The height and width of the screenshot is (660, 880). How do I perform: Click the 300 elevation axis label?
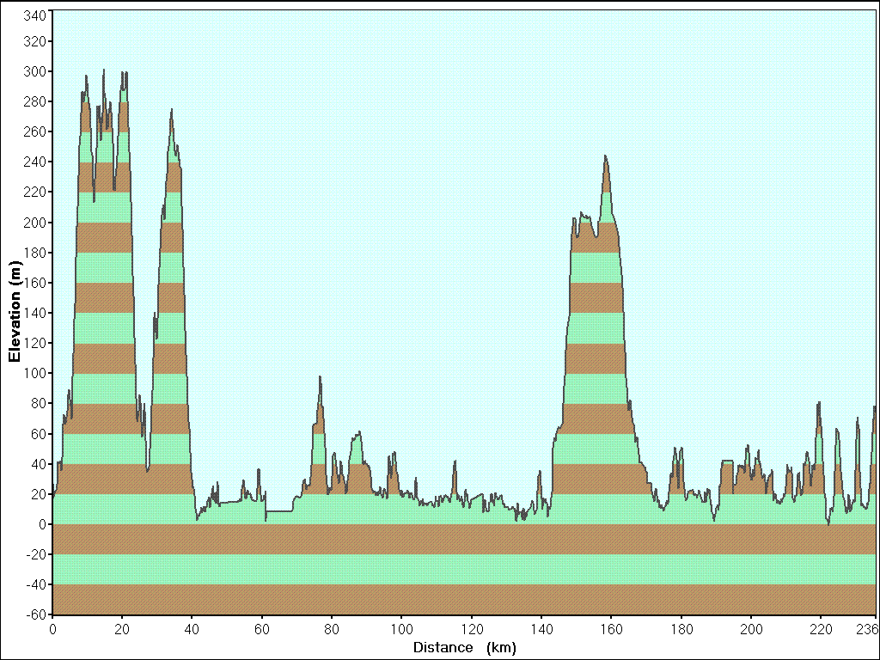coord(34,72)
